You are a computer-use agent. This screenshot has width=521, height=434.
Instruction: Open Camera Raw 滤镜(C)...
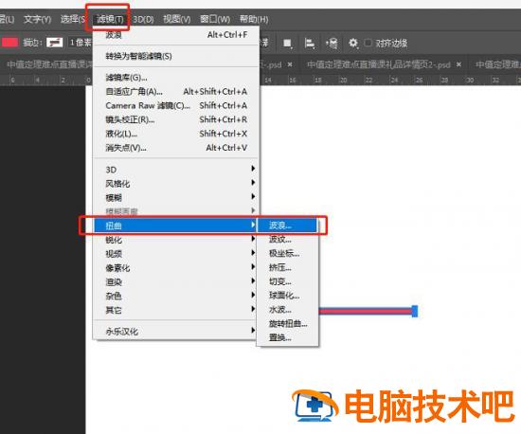(x=176, y=105)
